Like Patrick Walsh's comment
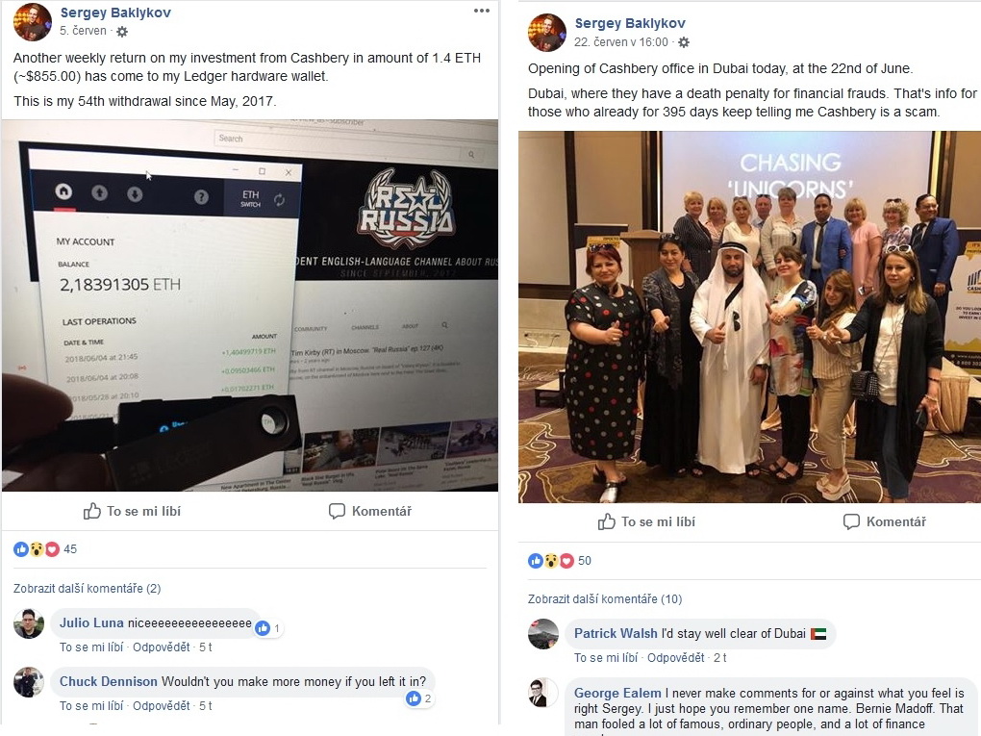981x736 pixels. (x=606, y=657)
